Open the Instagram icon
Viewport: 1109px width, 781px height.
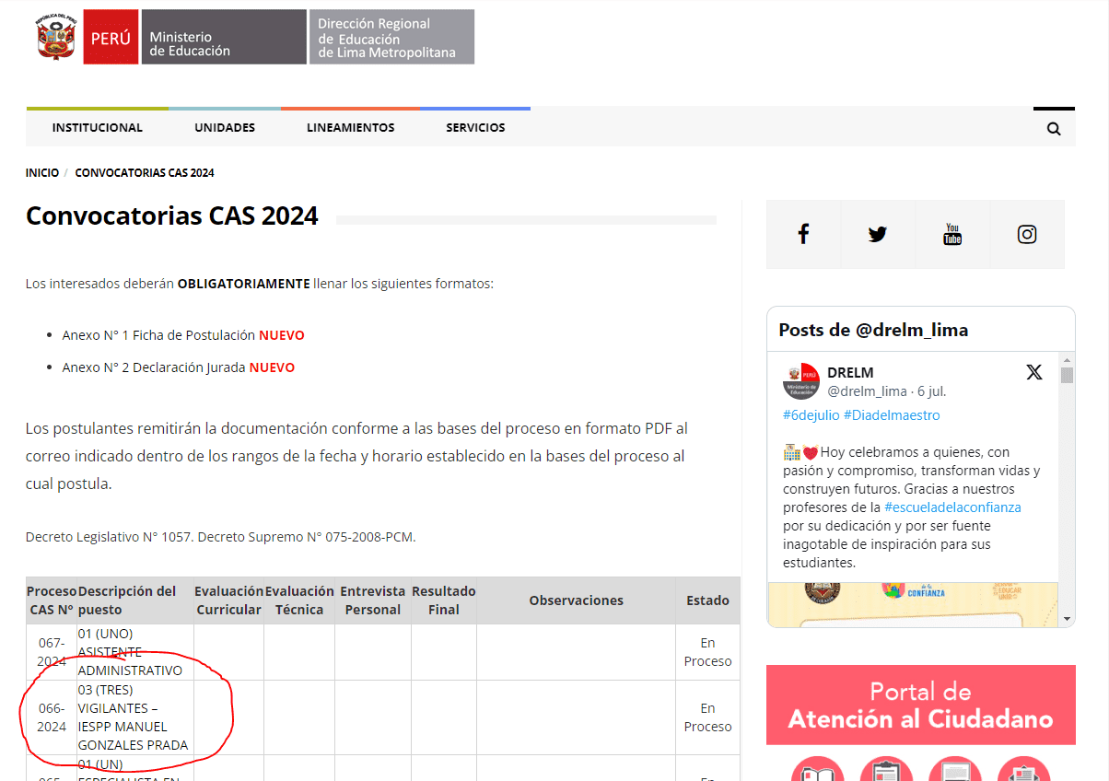tap(1027, 234)
